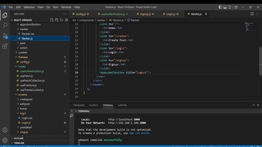262x147 pixels.
Task: Click the code minimap preview
Action: (249, 27)
